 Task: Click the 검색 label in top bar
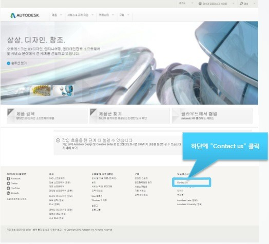tap(246, 4)
